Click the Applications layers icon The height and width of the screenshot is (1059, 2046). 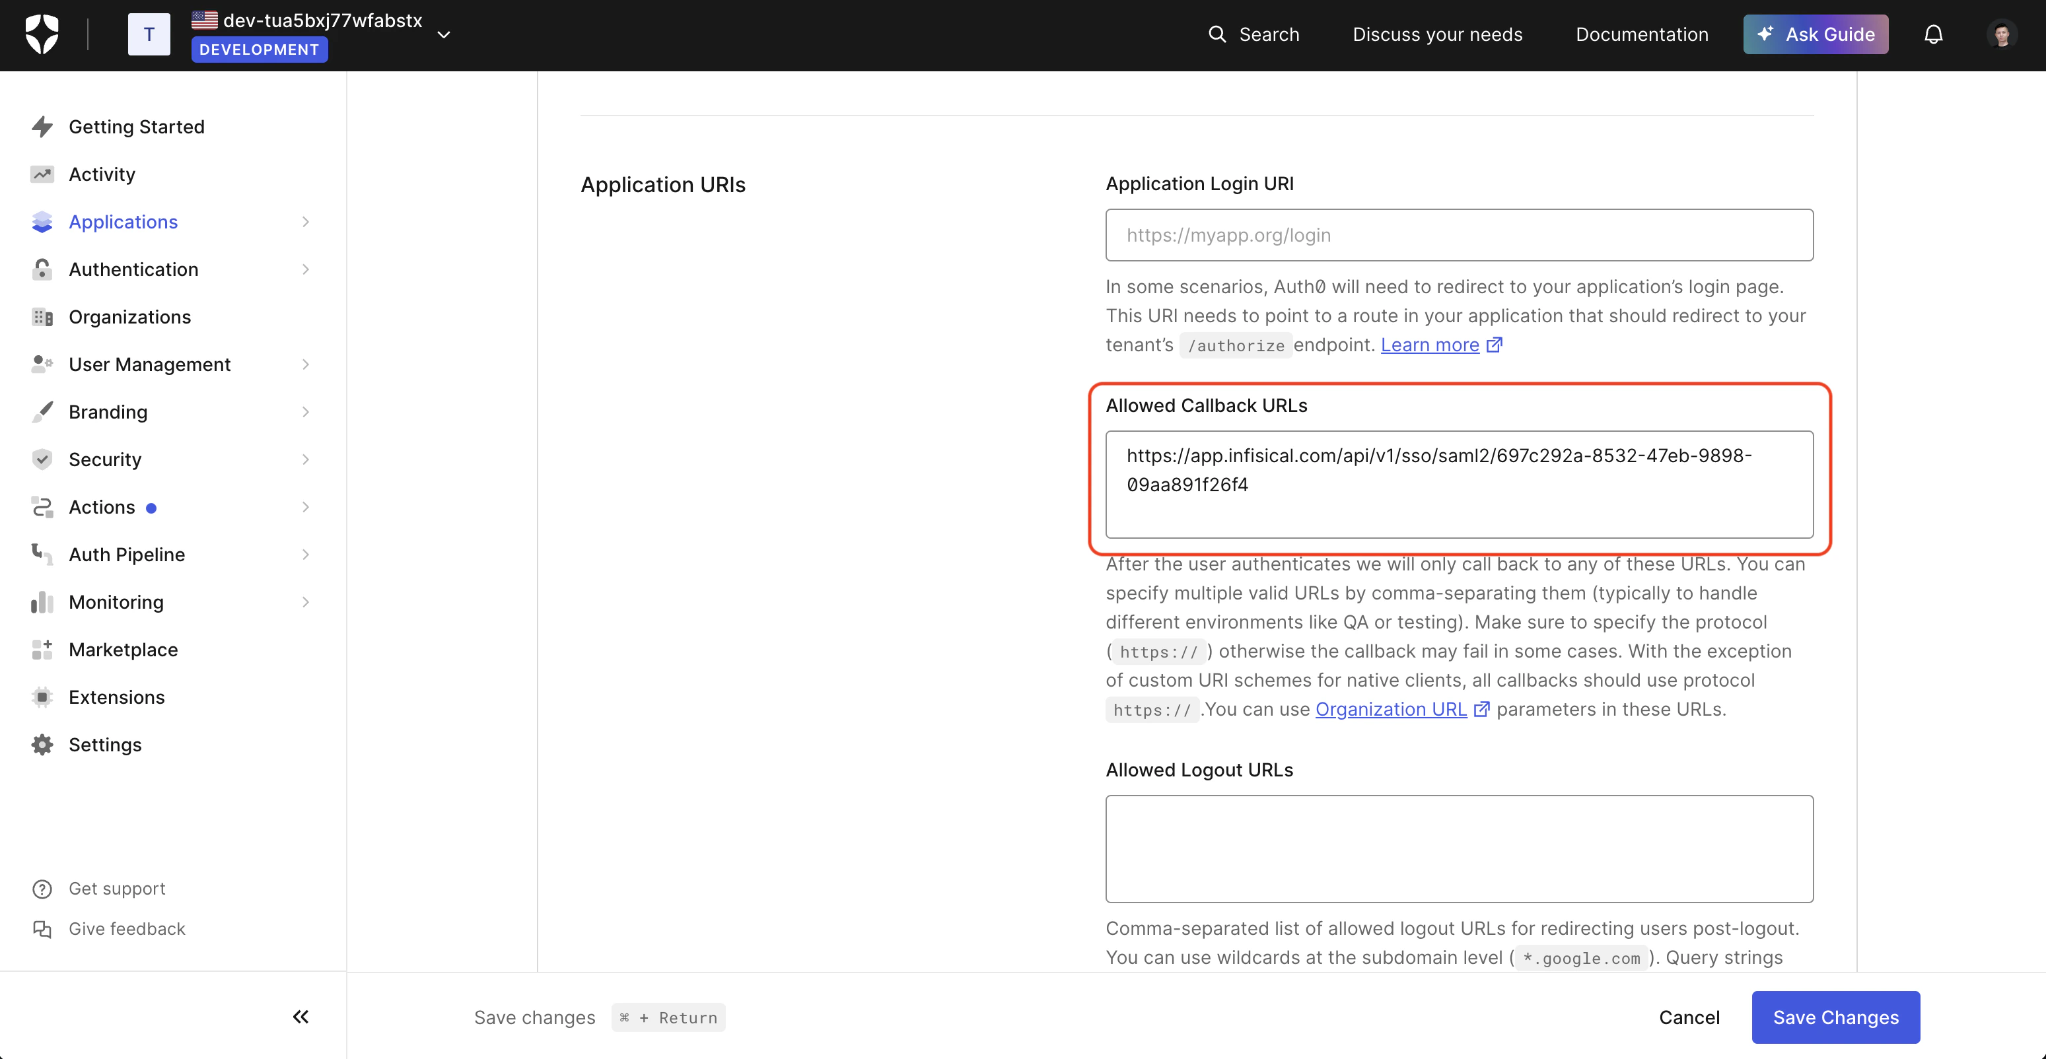(x=42, y=221)
